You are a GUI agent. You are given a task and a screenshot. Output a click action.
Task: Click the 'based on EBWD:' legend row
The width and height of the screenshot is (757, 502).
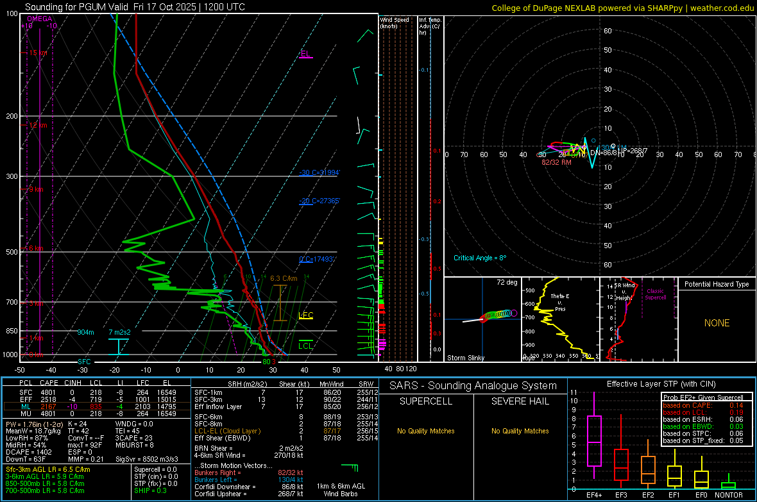[703, 426]
